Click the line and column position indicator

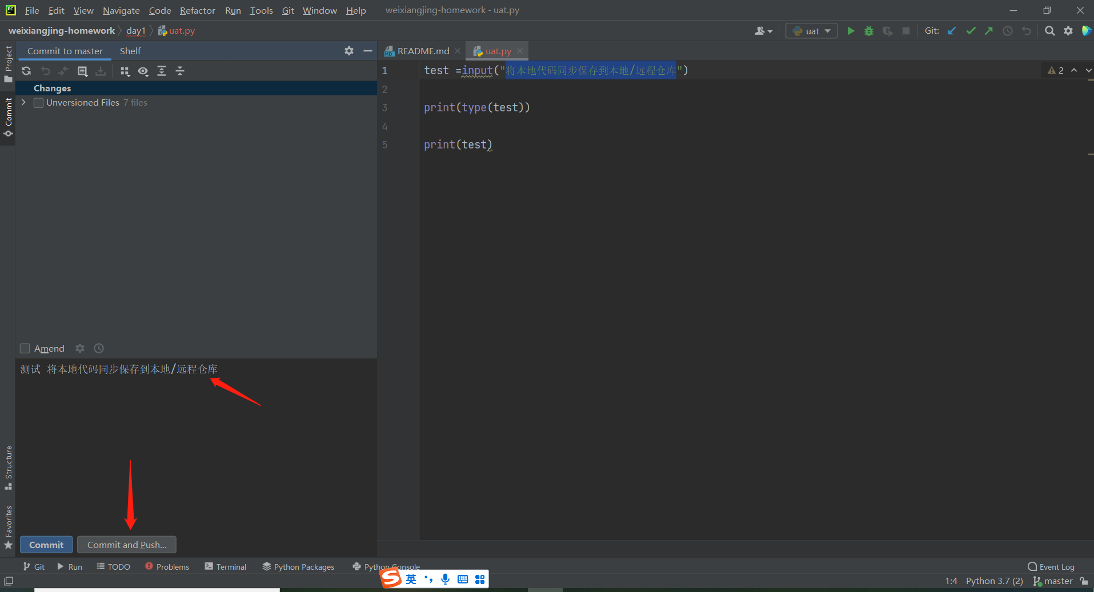coord(951,581)
